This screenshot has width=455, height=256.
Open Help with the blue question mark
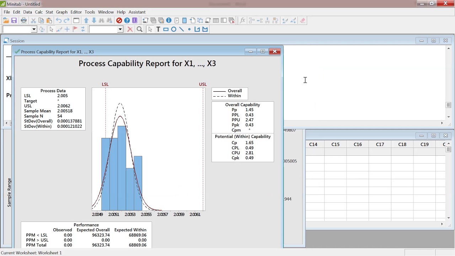[127, 21]
